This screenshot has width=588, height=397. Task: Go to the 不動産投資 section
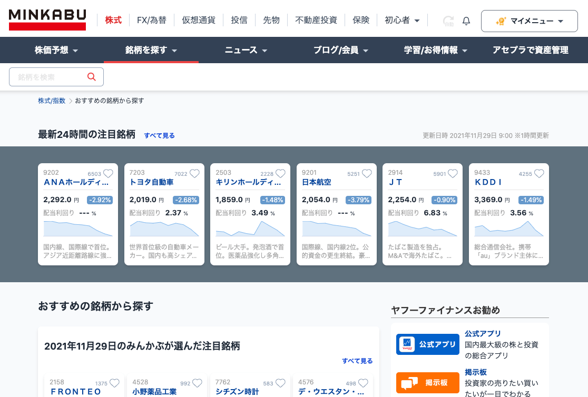[316, 20]
